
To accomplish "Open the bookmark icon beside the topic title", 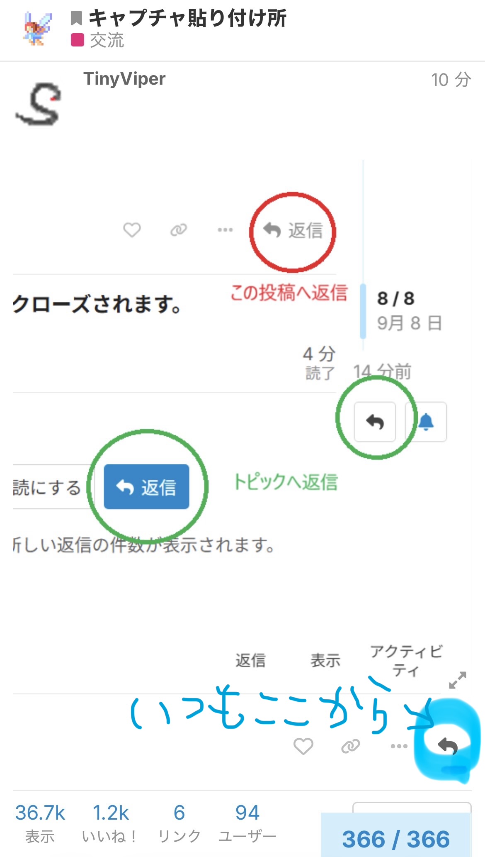I will click(x=76, y=18).
